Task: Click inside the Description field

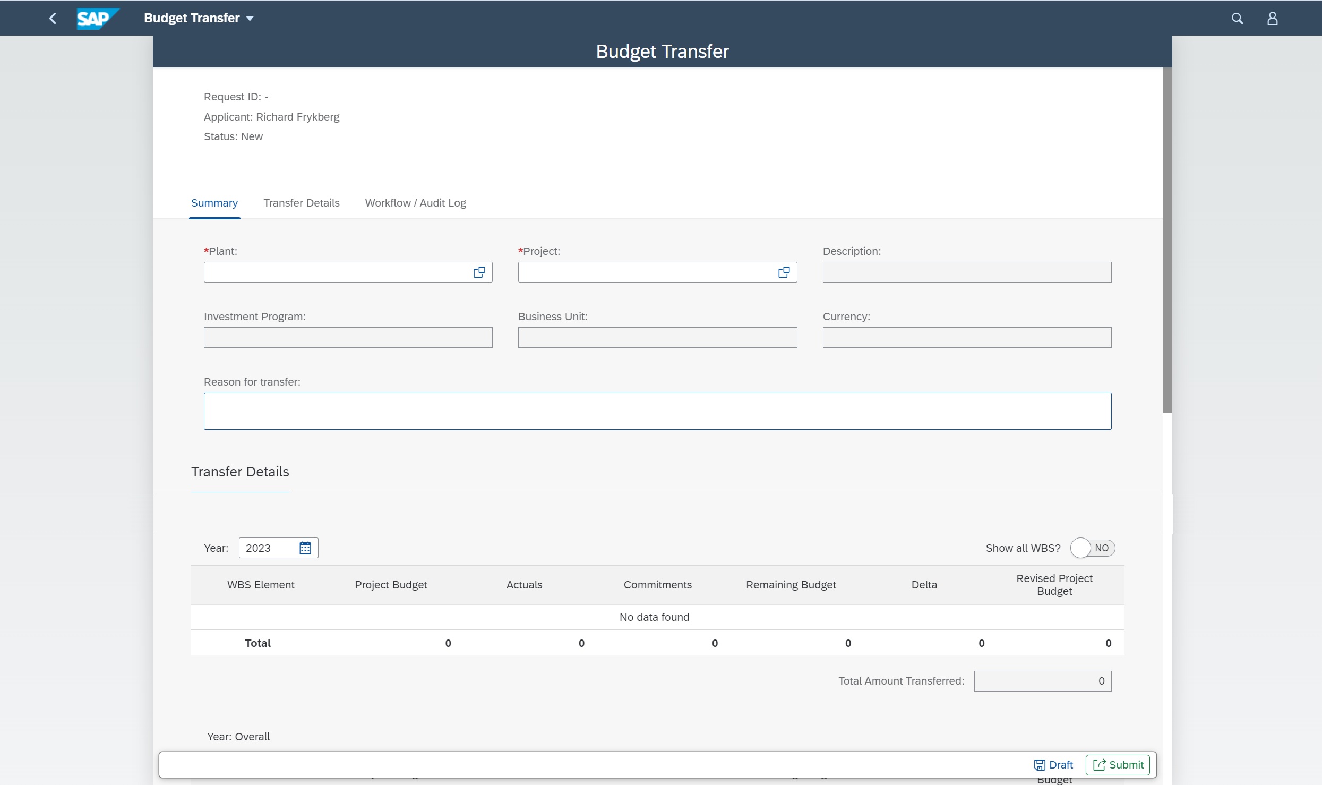Action: (x=966, y=272)
